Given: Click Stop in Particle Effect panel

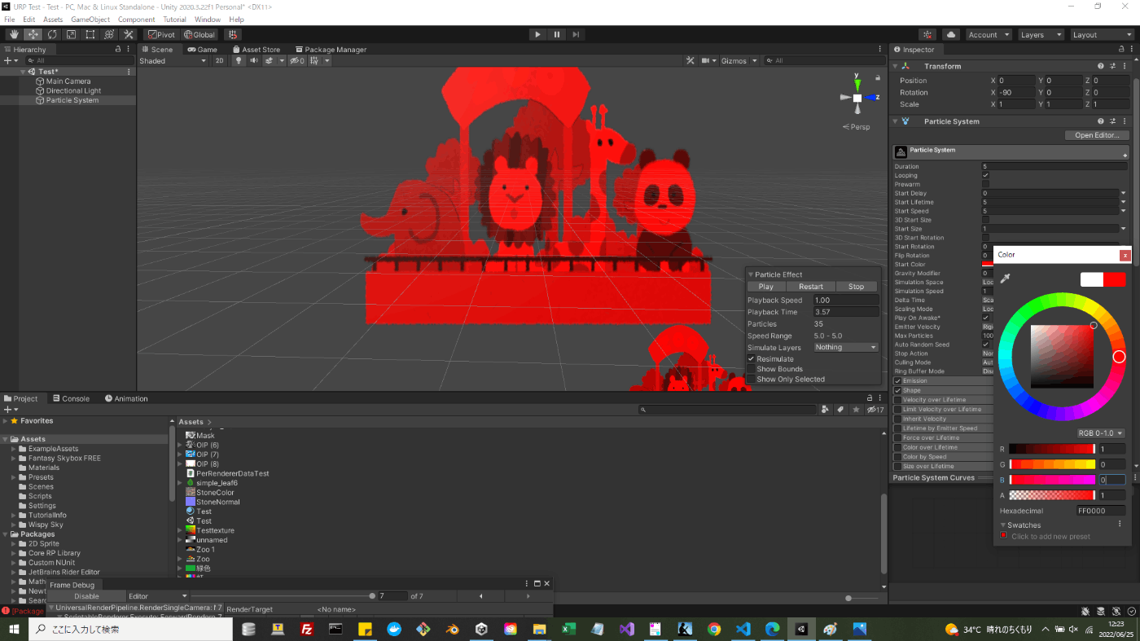Looking at the screenshot, I should click(856, 287).
